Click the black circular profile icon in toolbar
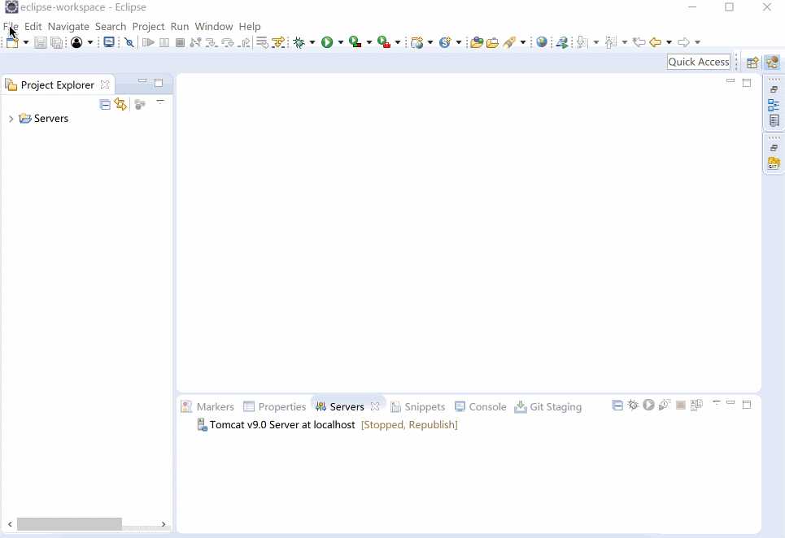 76,42
